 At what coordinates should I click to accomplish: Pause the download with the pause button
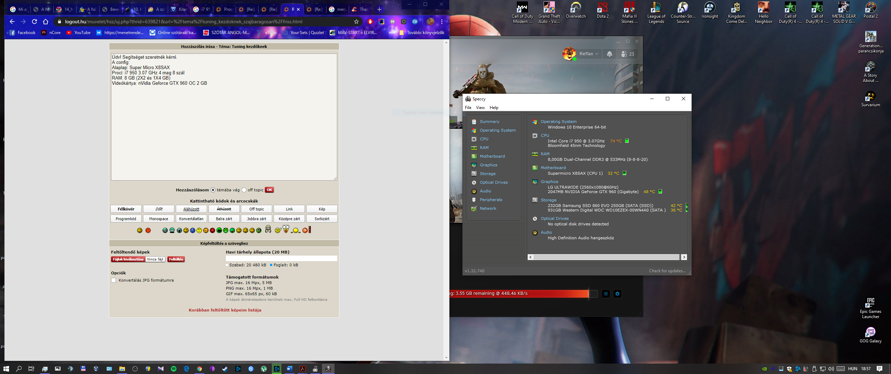606,294
